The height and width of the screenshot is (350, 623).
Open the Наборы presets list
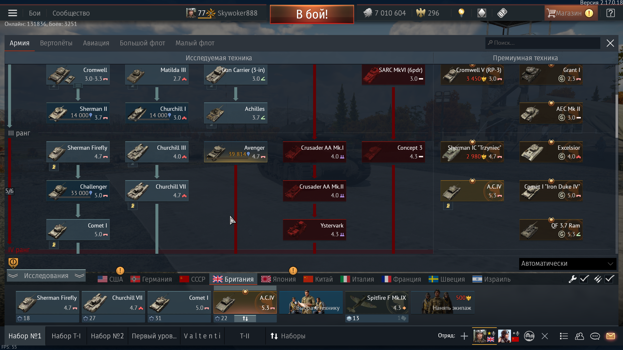pos(288,336)
